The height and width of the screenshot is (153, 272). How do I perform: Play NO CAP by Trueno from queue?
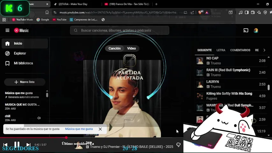click(x=231, y=61)
